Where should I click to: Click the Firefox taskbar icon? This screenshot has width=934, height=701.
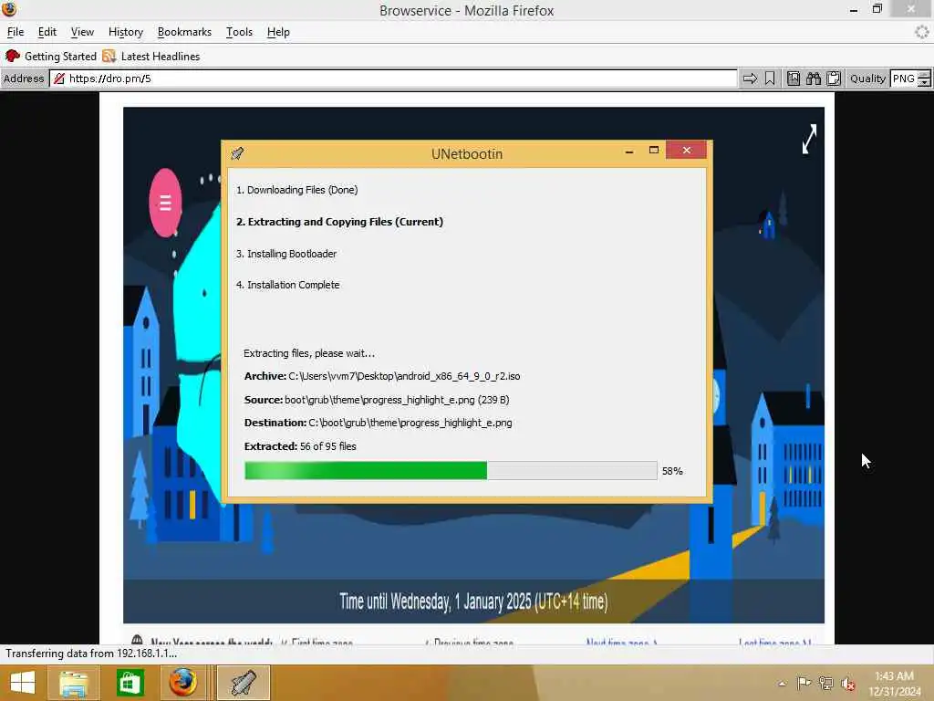[182, 683]
